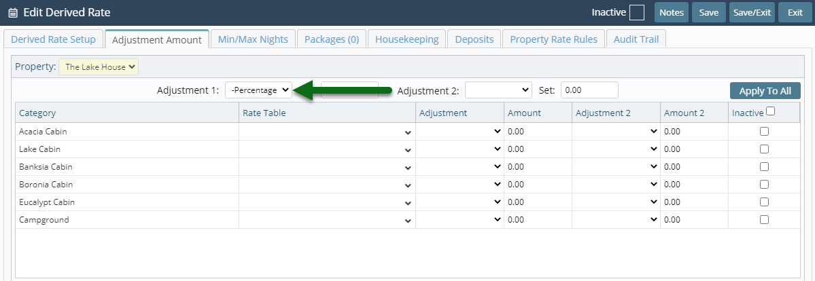This screenshot has height=281, width=815.
Task: Open Adjustment 2 dropdown for Acacia Cabin
Action: pos(616,132)
